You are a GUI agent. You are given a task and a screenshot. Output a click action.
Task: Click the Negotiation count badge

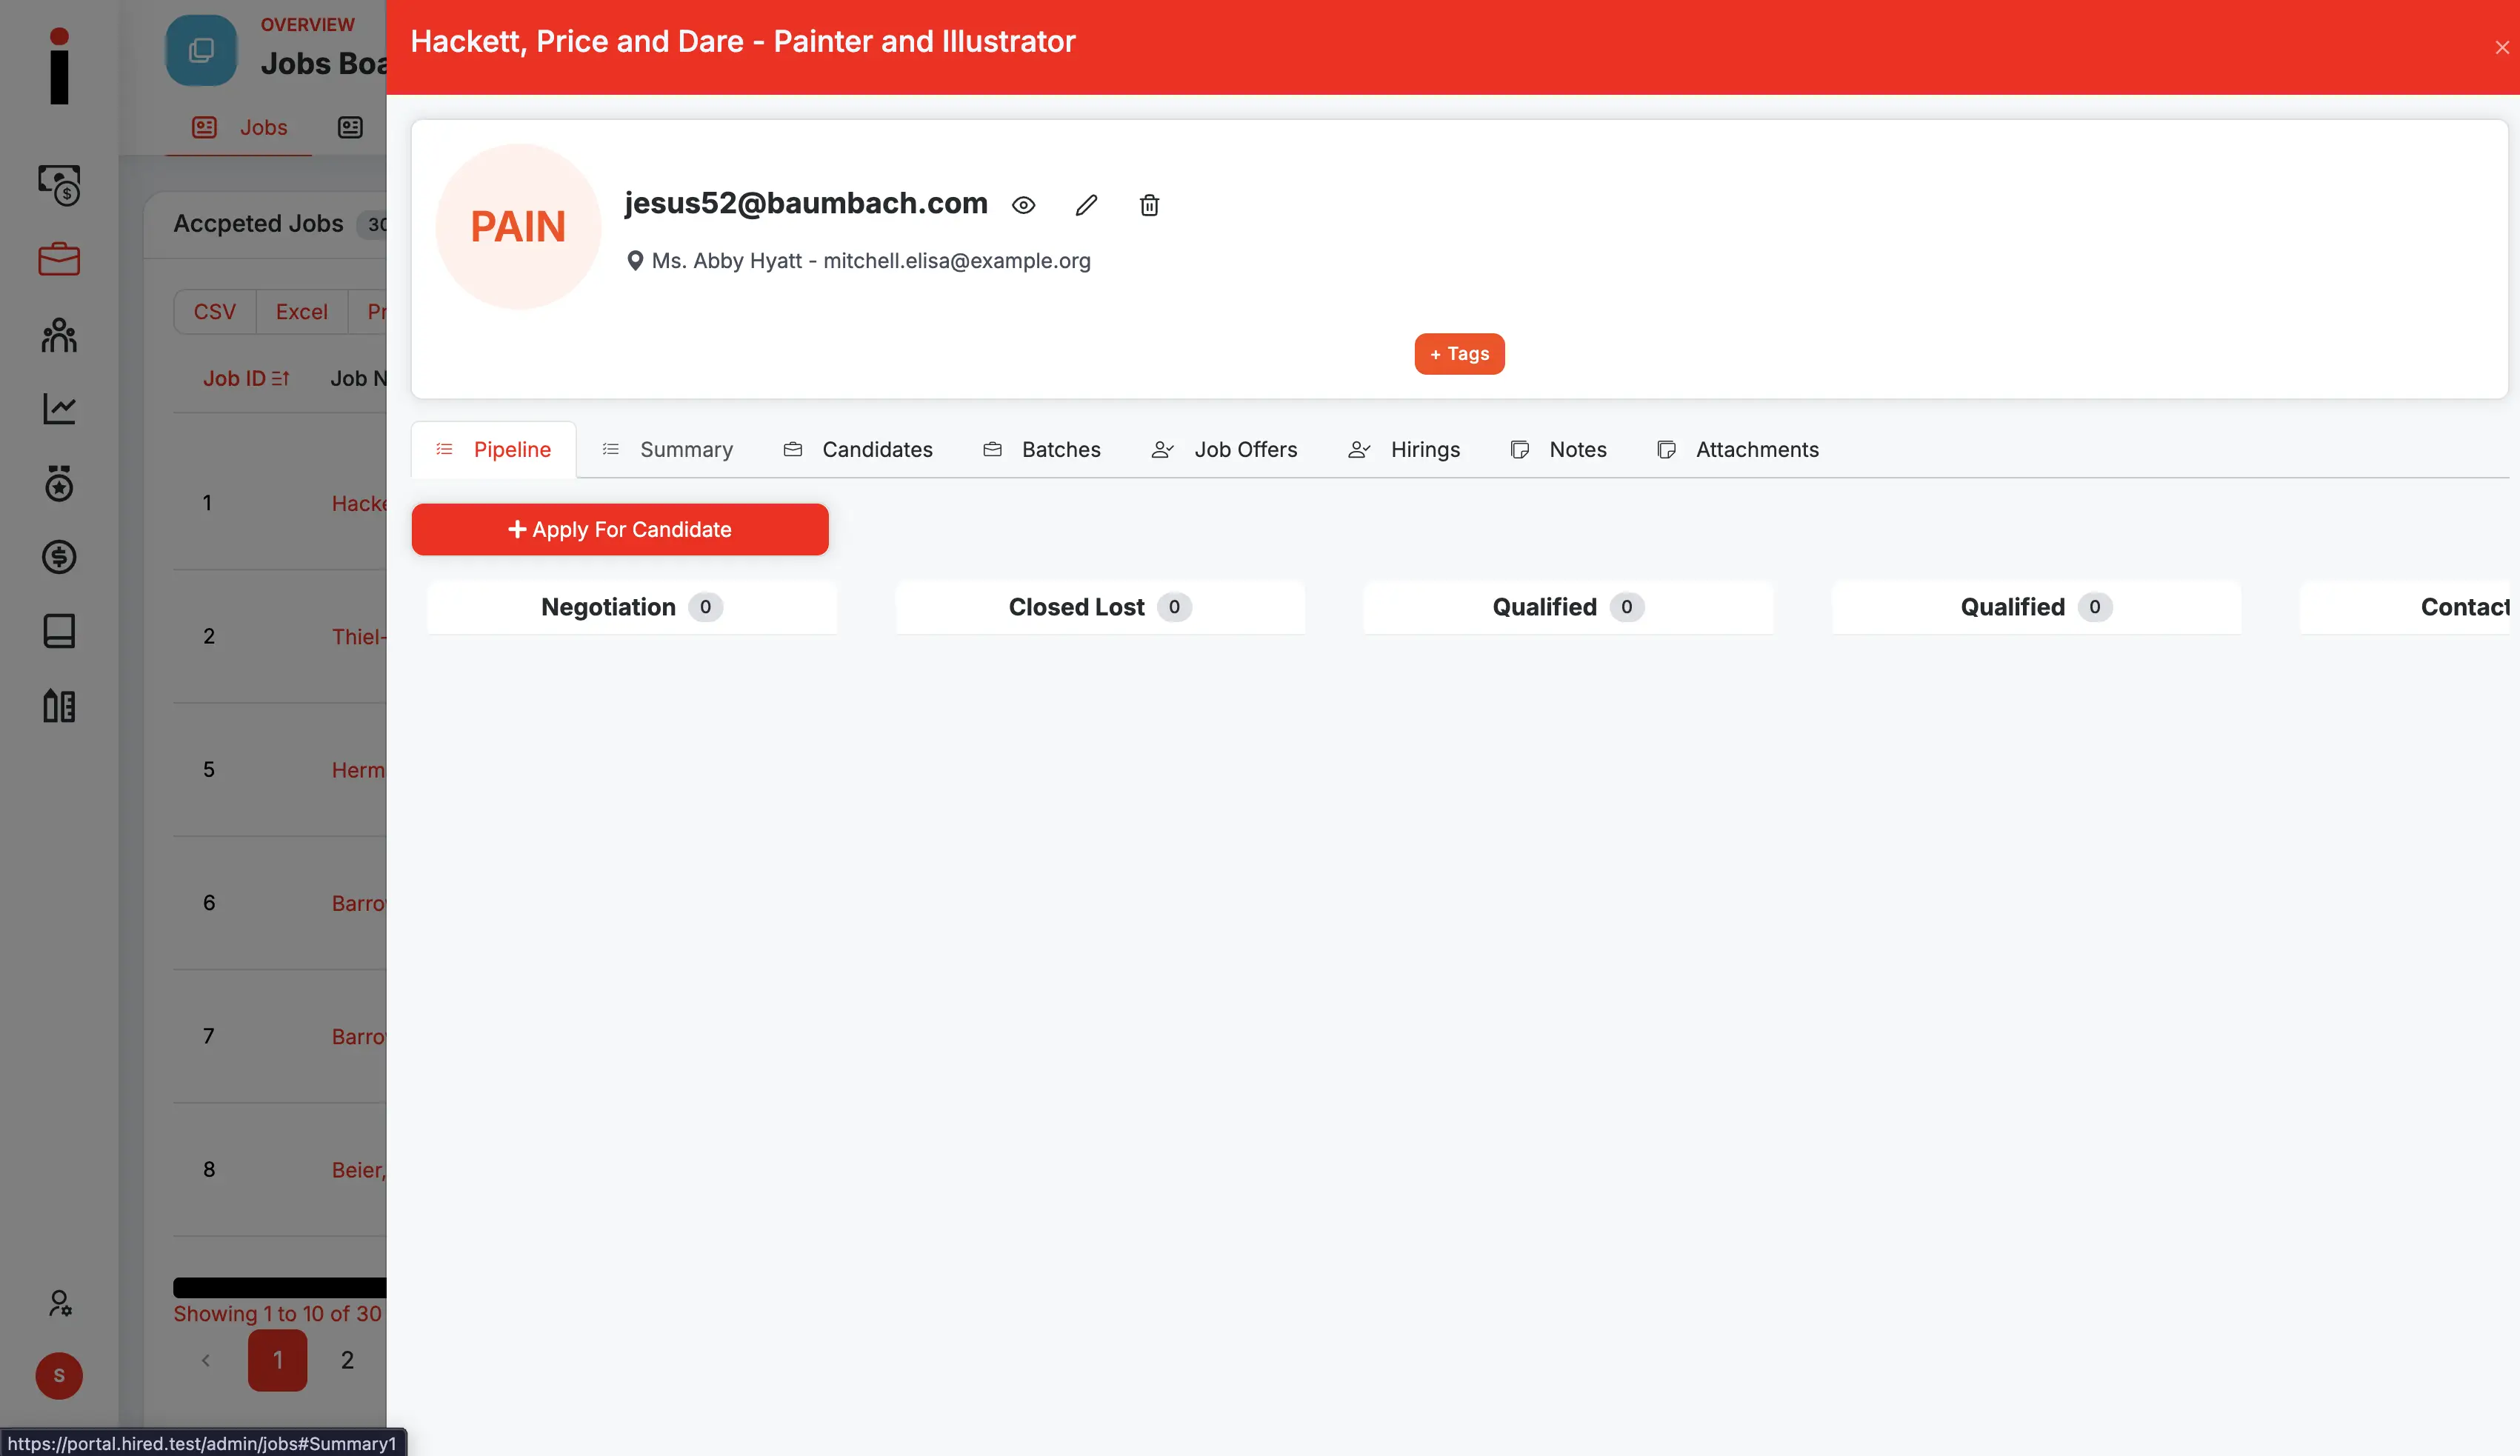[x=705, y=607]
